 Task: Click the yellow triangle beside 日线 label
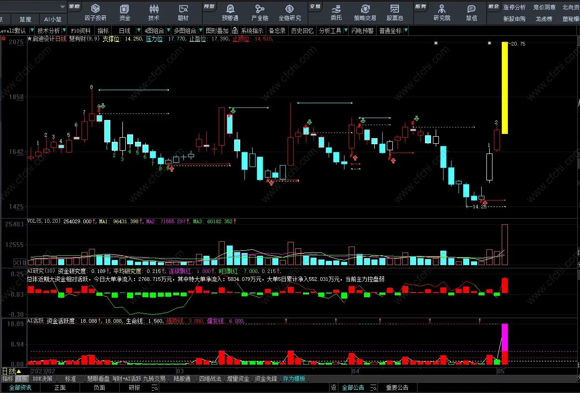19,371
